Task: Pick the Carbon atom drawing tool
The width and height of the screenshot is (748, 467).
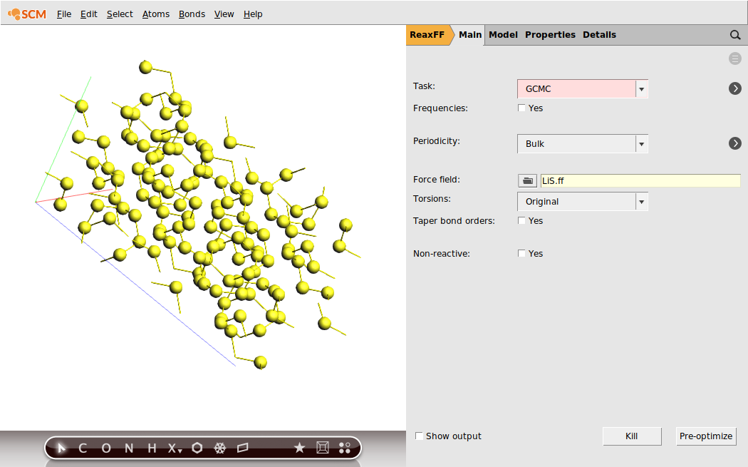Action: pyautogui.click(x=82, y=448)
